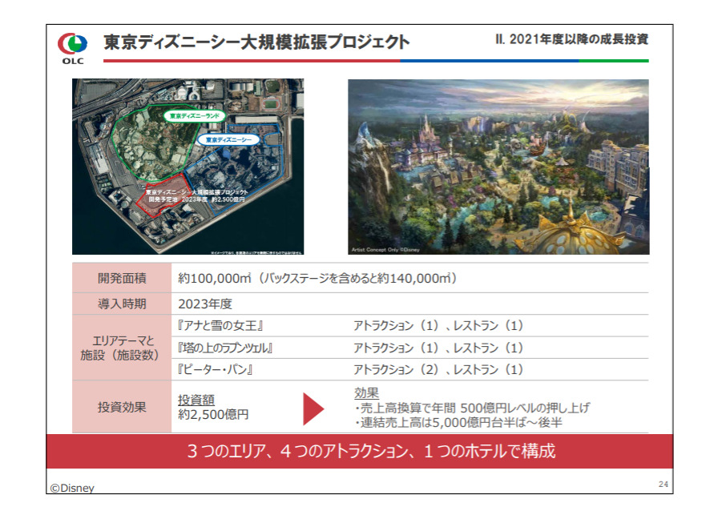Click the red banner ３つのエリア、４つのアトラクション

pos(360,451)
